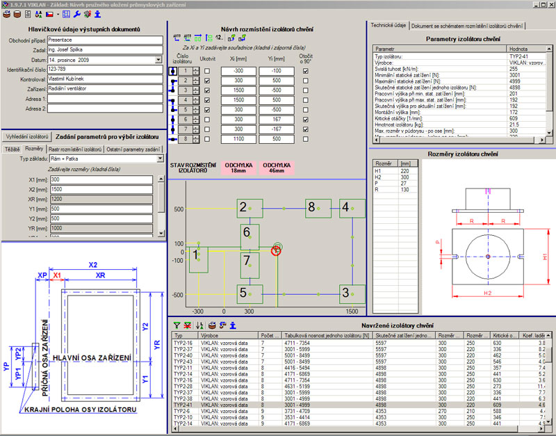Uncheck the Otočit o 90° box for isolator 6

point(306,120)
